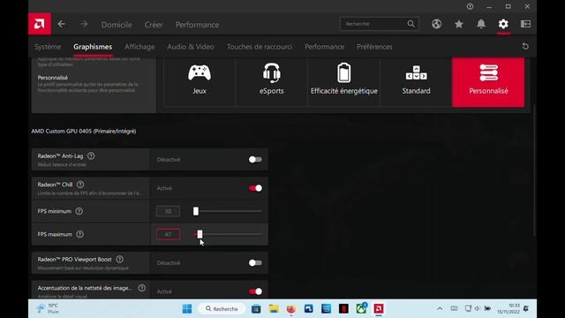Toggle Radeon PRO Viewport Boost switch
This screenshot has height=318, width=565.
point(255,263)
